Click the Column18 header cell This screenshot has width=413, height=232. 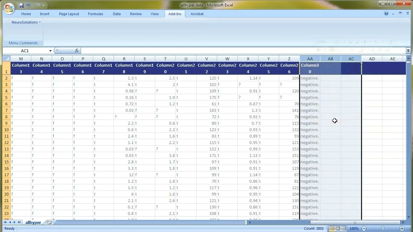[124, 68]
